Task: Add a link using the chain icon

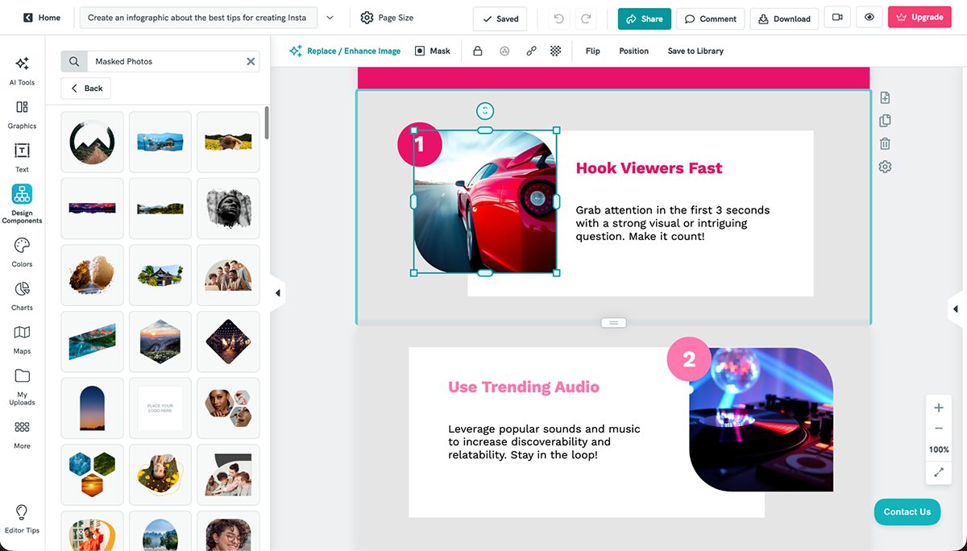Action: coord(530,50)
